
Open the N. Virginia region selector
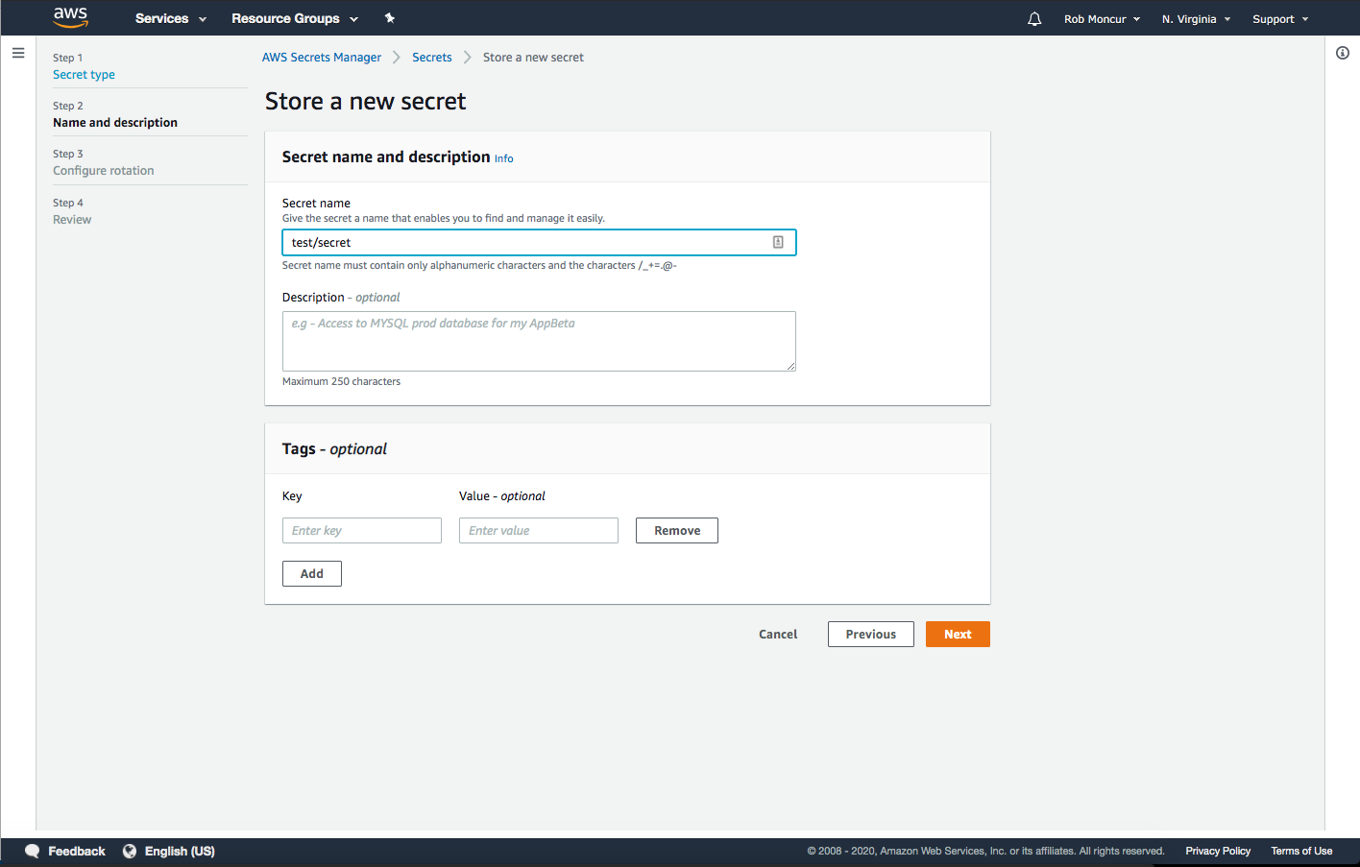1196,19
